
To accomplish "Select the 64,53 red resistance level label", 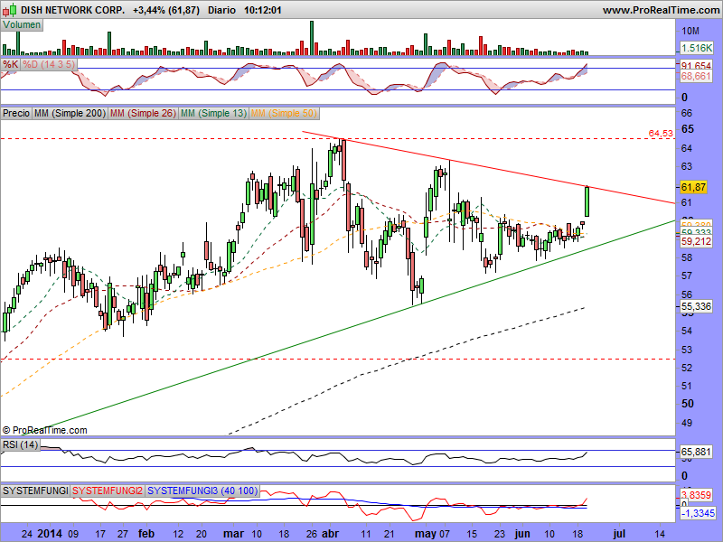I will [x=661, y=134].
